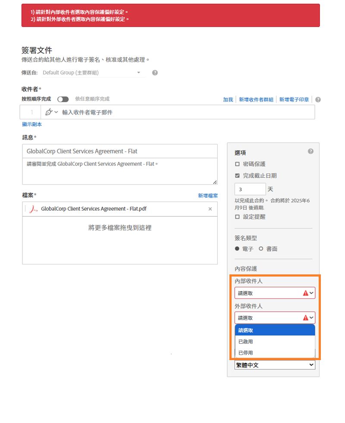Remove the GlobalCorp PDF file with X
Image resolution: width=345 pixels, height=423 pixels.
[x=210, y=209]
